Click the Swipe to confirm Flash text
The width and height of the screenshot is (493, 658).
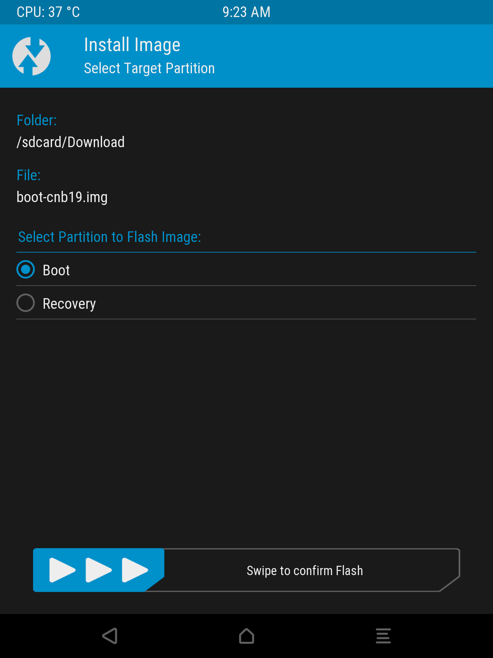coord(305,571)
